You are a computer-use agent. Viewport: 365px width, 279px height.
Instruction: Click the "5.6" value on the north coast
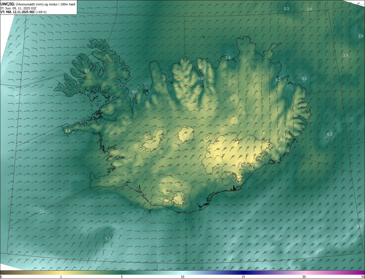pyautogui.click(x=228, y=58)
